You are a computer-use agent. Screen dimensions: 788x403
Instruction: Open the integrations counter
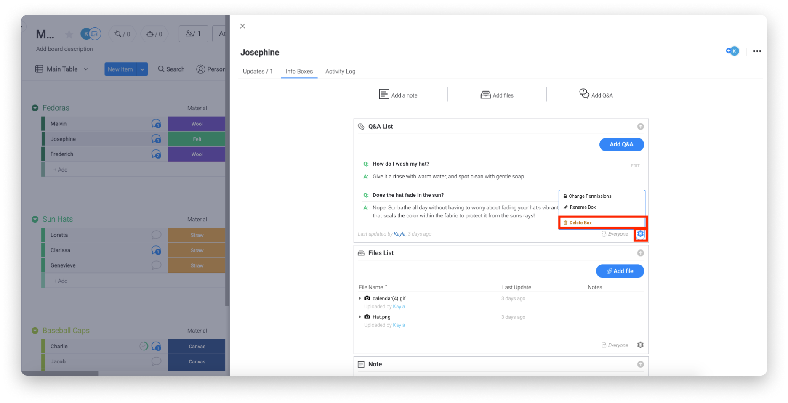point(122,34)
